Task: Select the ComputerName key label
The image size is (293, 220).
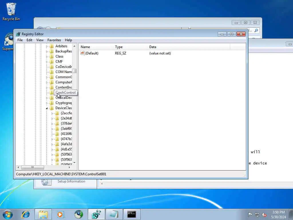Action: point(64,82)
